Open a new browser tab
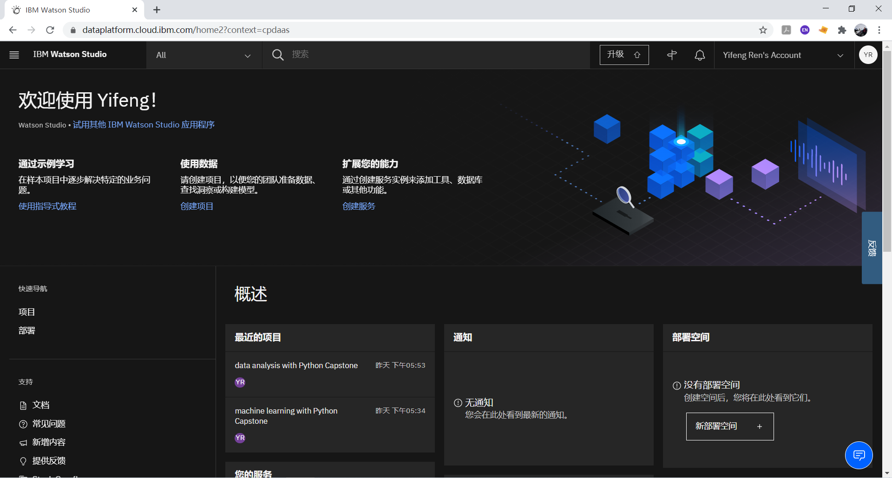This screenshot has width=892, height=478. pyautogui.click(x=157, y=10)
